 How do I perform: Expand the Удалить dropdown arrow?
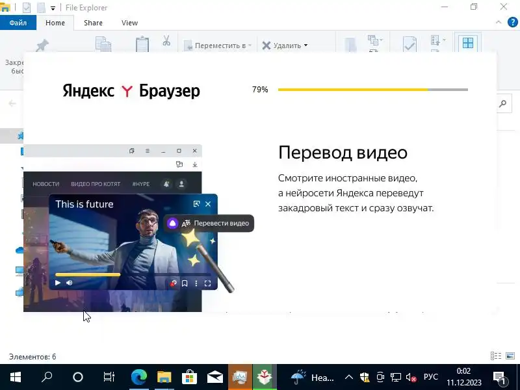coord(305,45)
